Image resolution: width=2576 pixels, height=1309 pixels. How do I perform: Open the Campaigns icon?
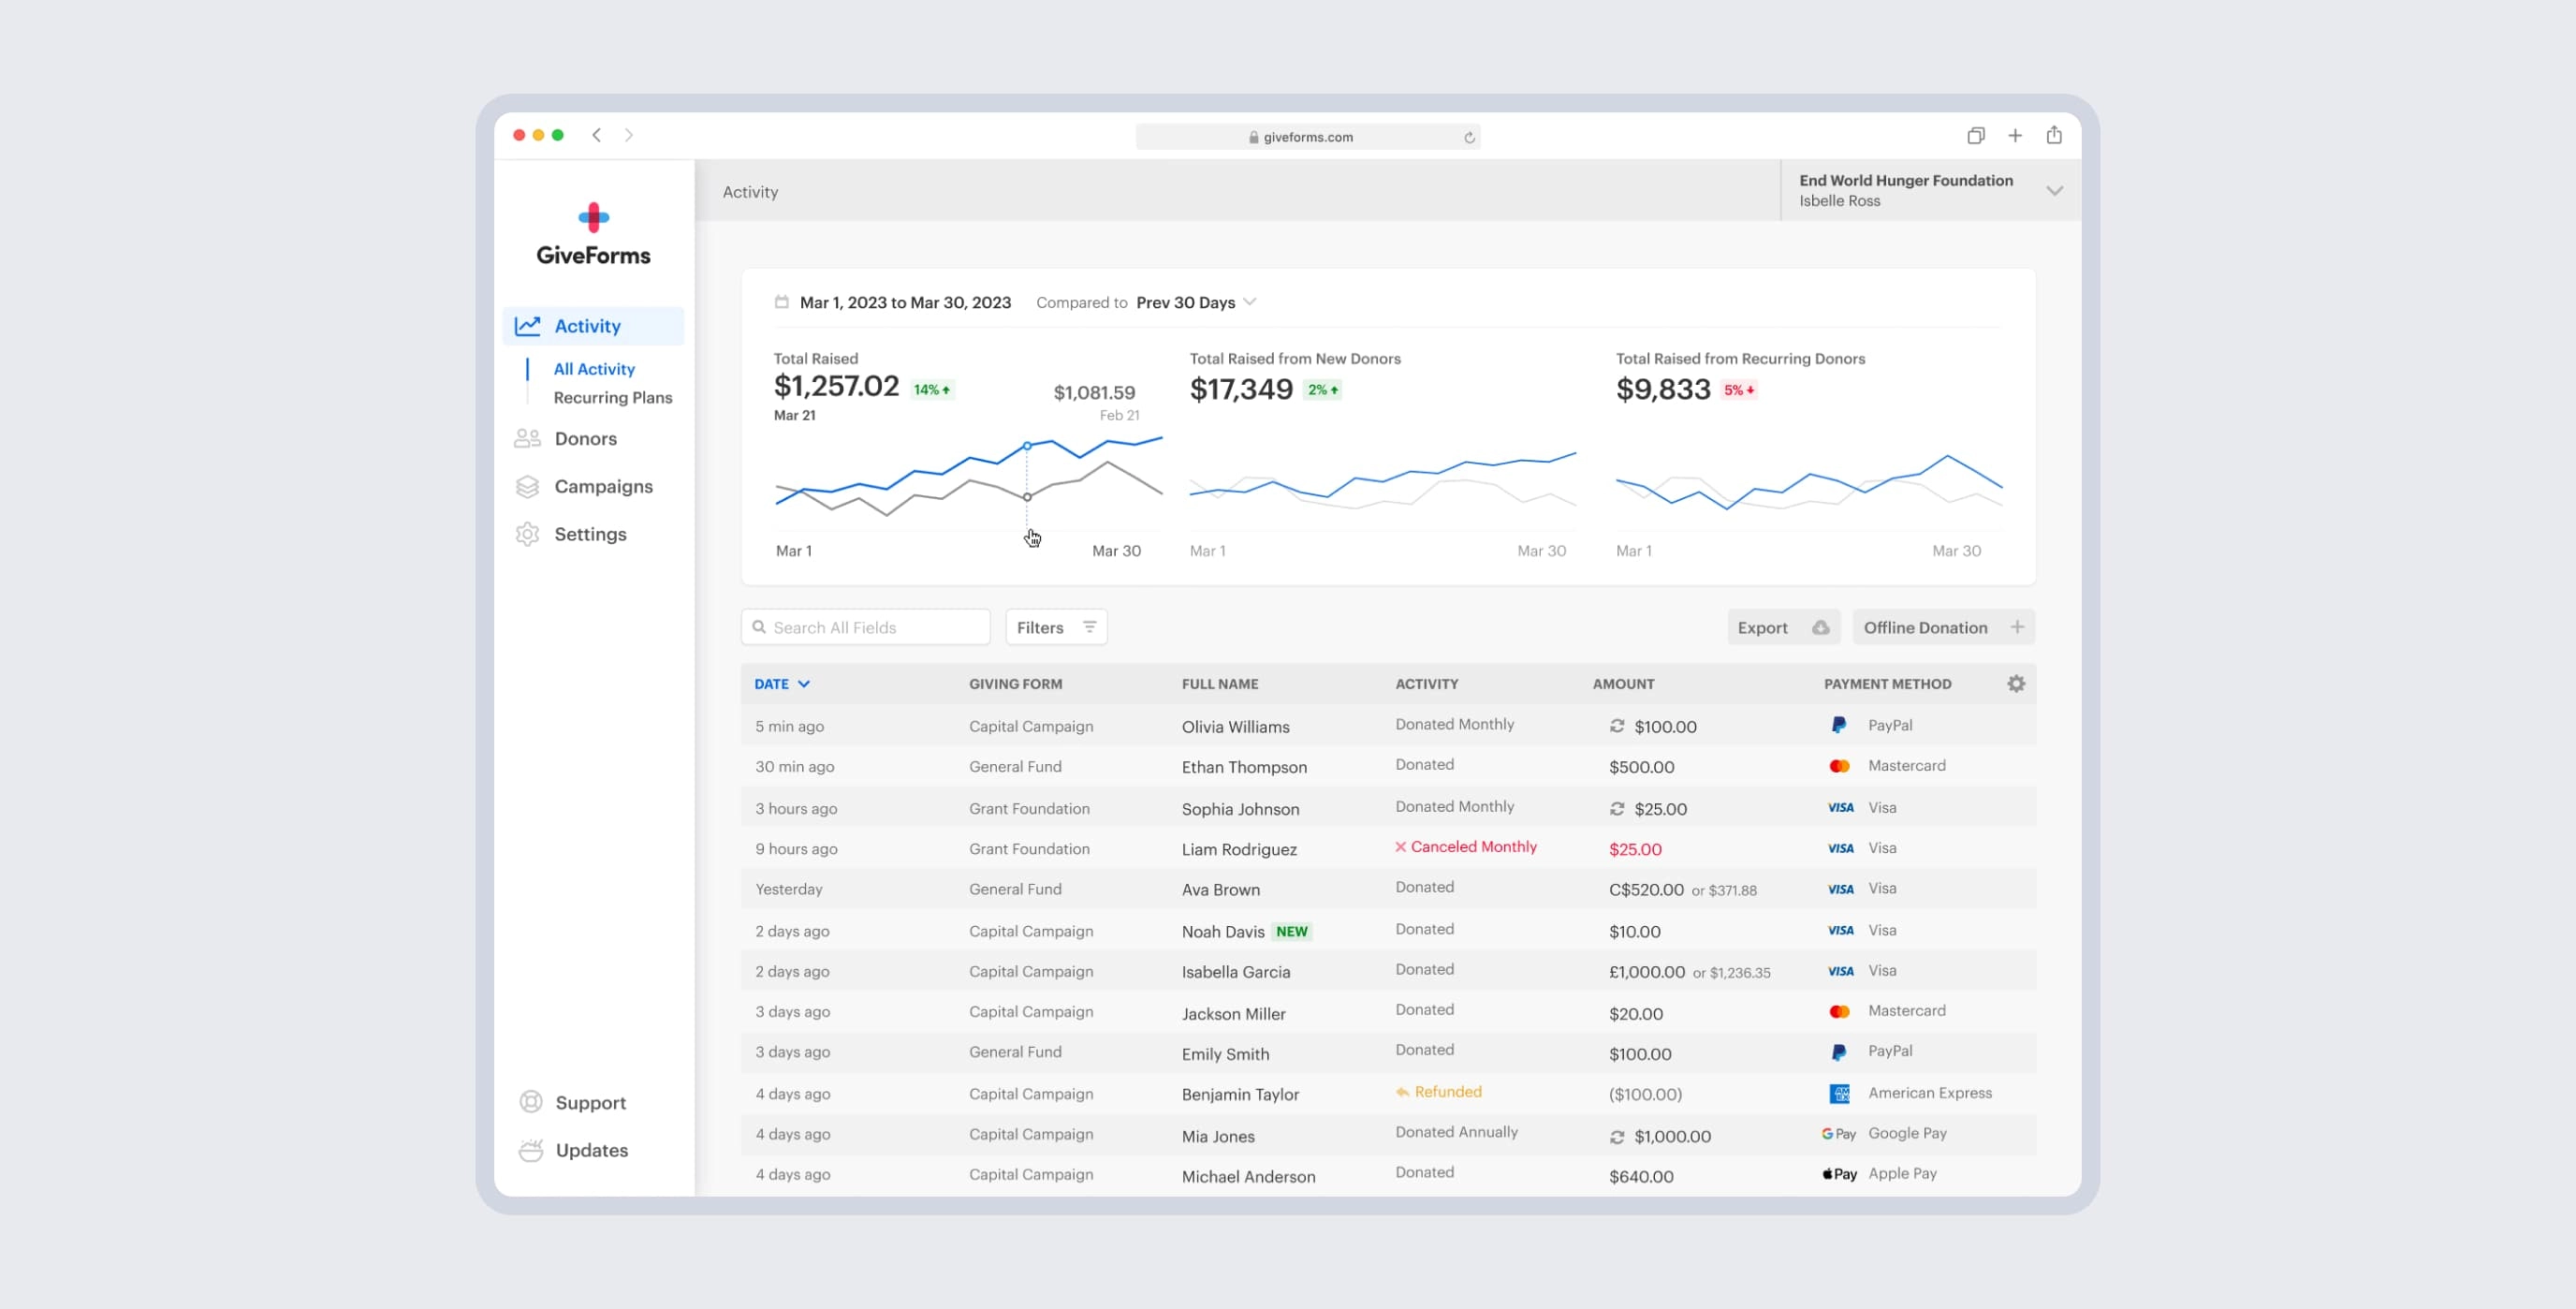[528, 486]
